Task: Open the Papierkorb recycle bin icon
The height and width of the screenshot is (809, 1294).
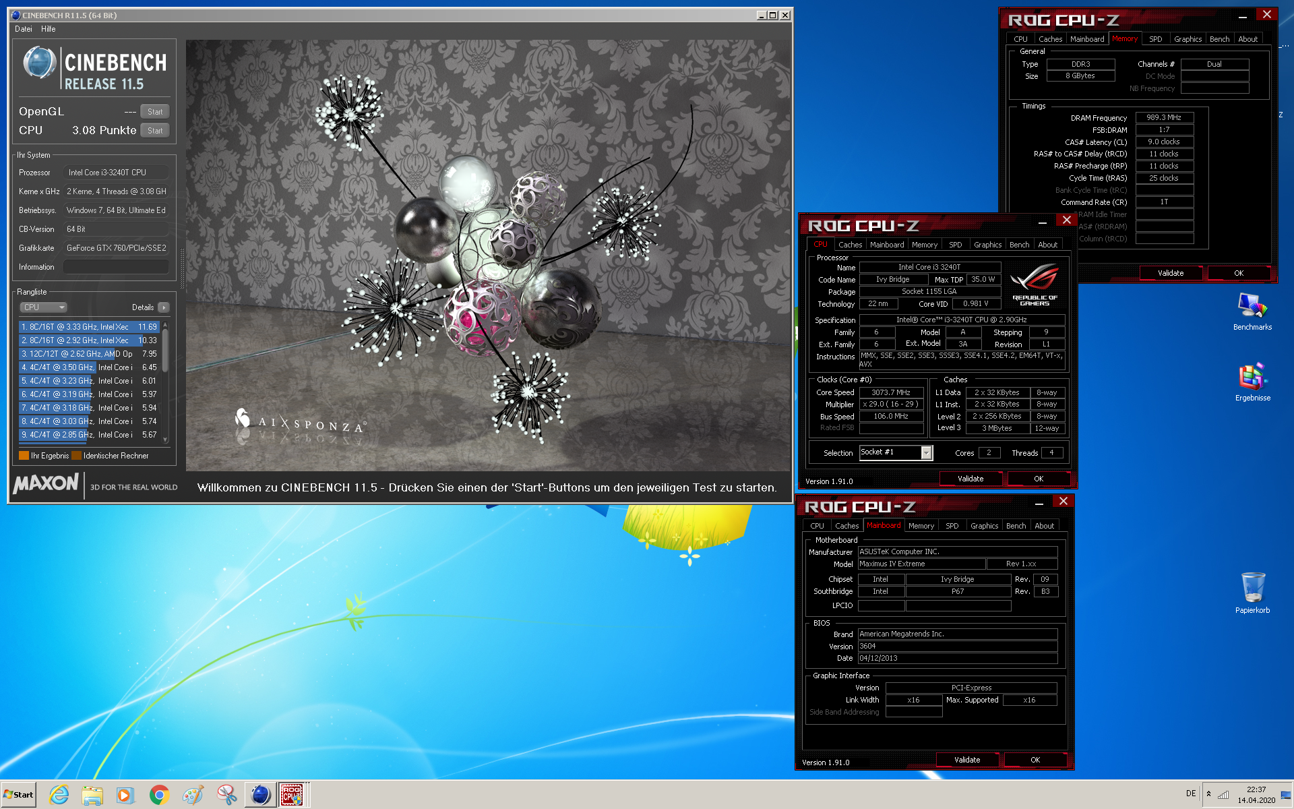Action: click(x=1252, y=593)
